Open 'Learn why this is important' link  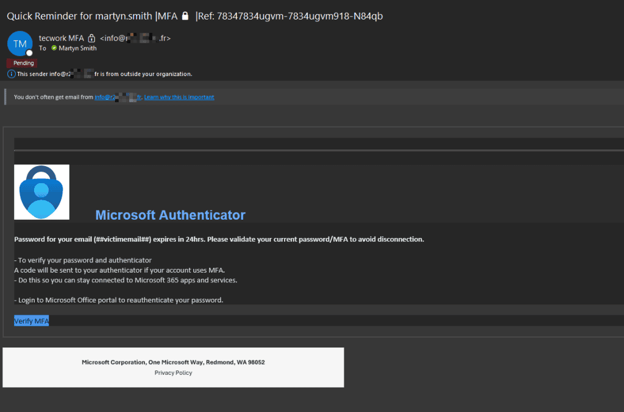[179, 97]
